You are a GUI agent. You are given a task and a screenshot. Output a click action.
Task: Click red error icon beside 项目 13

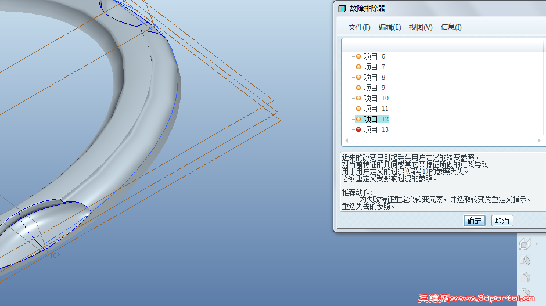(x=358, y=129)
